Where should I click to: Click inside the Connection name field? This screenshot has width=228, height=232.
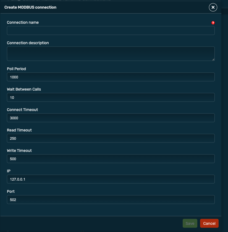tap(111, 30)
